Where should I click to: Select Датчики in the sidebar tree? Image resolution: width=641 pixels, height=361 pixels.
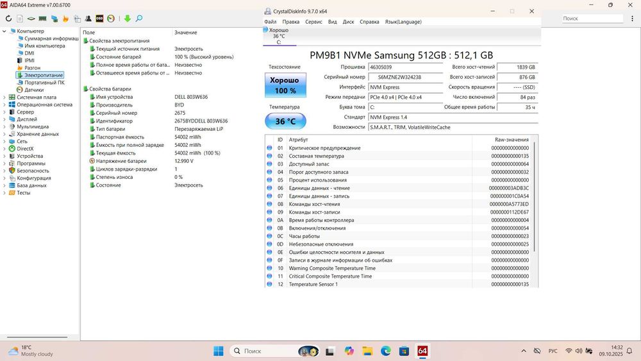pyautogui.click(x=34, y=90)
